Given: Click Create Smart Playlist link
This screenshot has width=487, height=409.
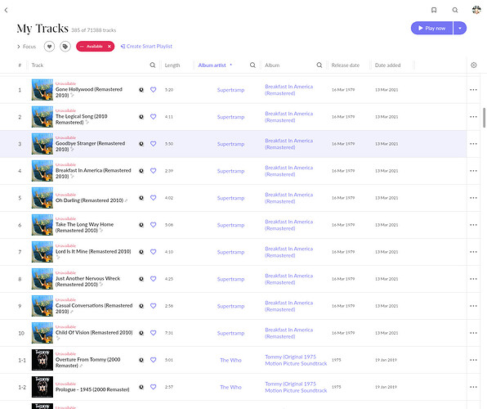Looking at the screenshot, I should point(146,47).
